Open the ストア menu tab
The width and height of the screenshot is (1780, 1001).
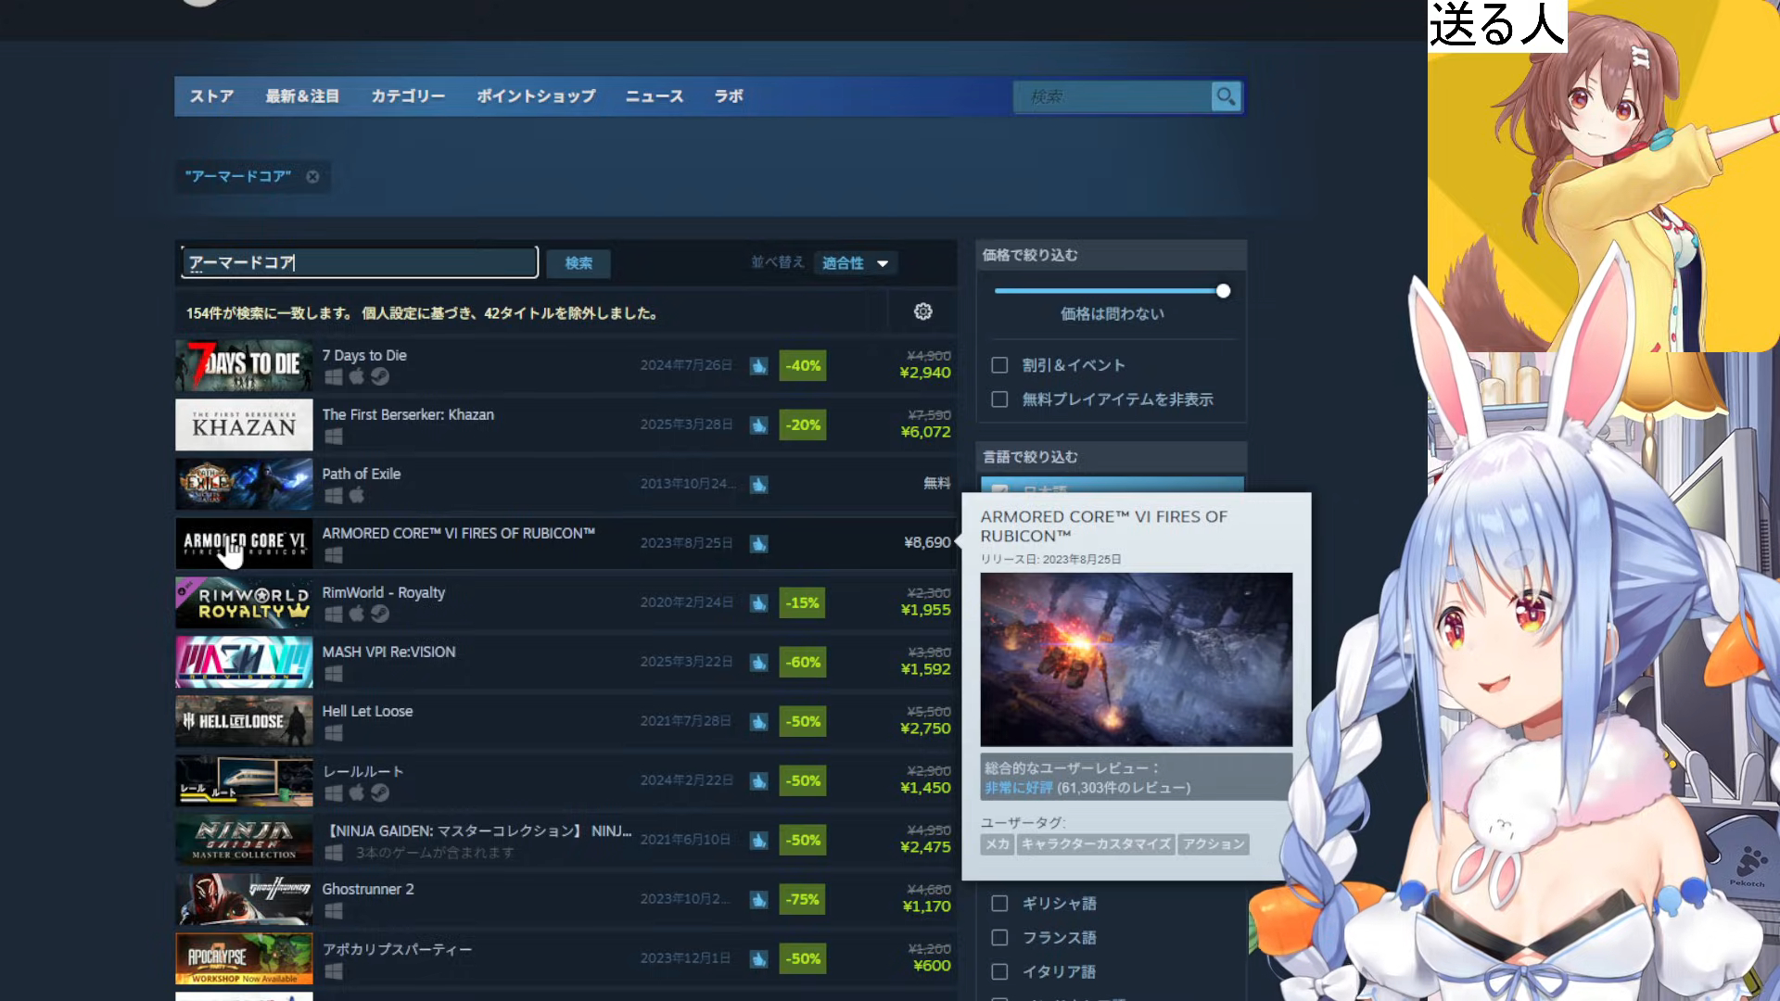[x=211, y=96]
